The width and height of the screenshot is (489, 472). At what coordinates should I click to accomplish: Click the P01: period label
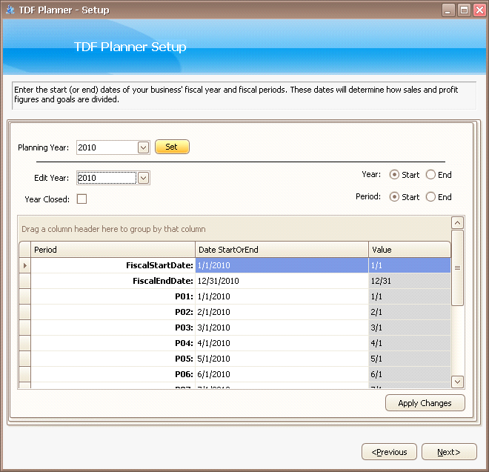coord(184,296)
